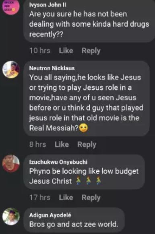Reply to Neutron Nicklaus's comment

87,145
